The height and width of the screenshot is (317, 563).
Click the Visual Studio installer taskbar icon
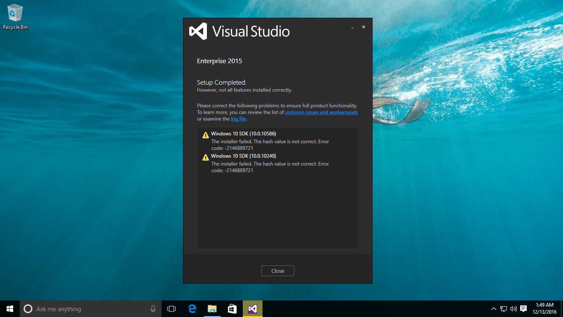(x=252, y=309)
